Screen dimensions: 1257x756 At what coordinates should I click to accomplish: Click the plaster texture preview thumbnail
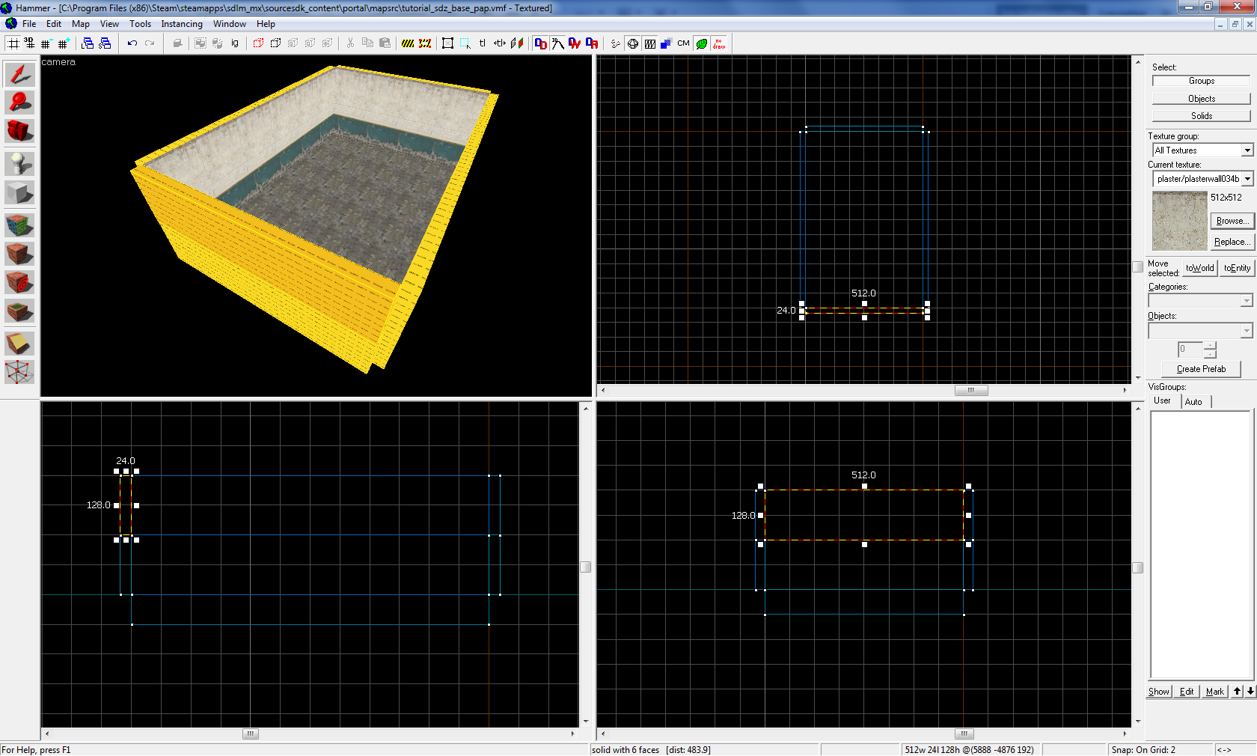[x=1179, y=221]
